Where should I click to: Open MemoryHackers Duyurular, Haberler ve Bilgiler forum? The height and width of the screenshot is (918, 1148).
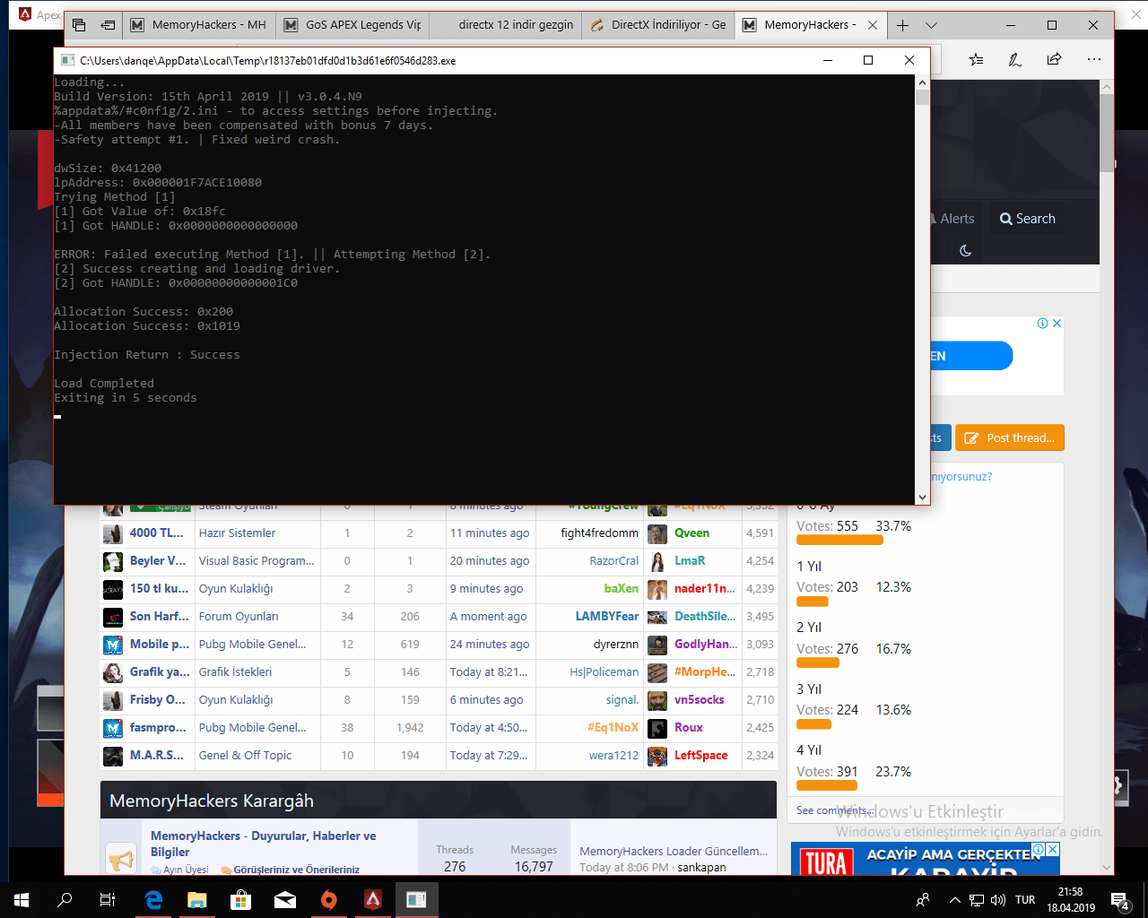coord(263,844)
